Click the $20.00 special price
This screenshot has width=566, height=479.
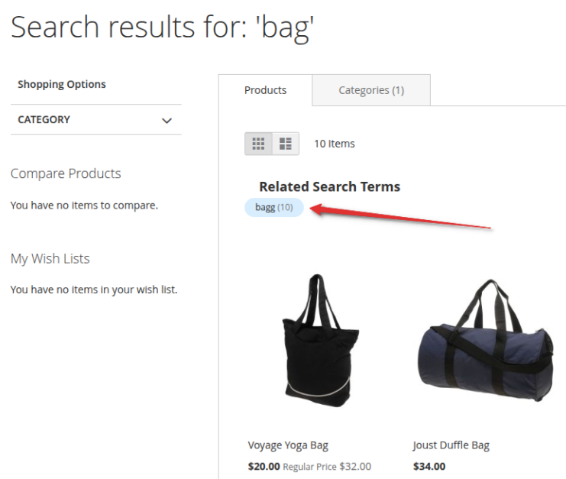click(264, 466)
